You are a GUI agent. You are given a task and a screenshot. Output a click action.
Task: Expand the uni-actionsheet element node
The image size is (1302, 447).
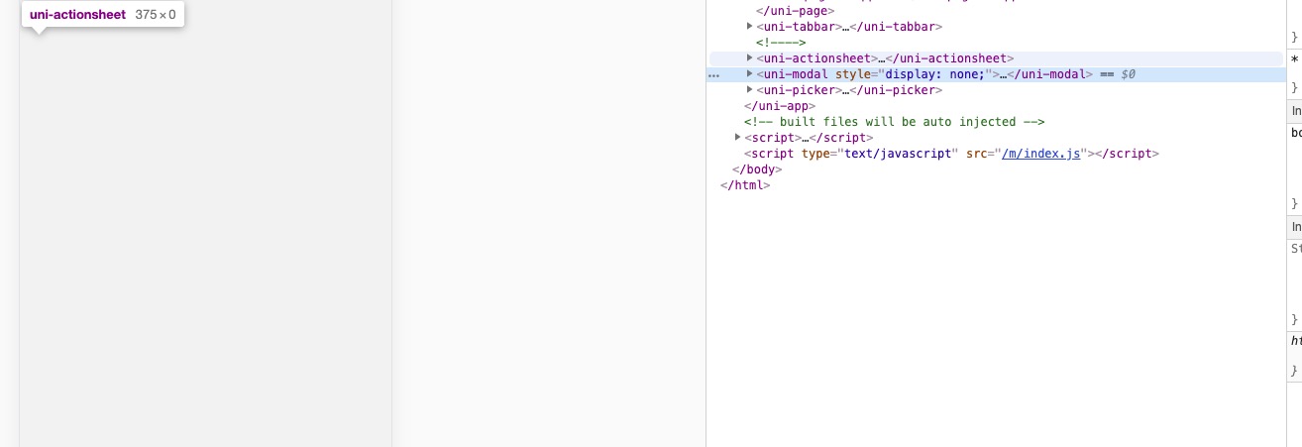point(750,58)
